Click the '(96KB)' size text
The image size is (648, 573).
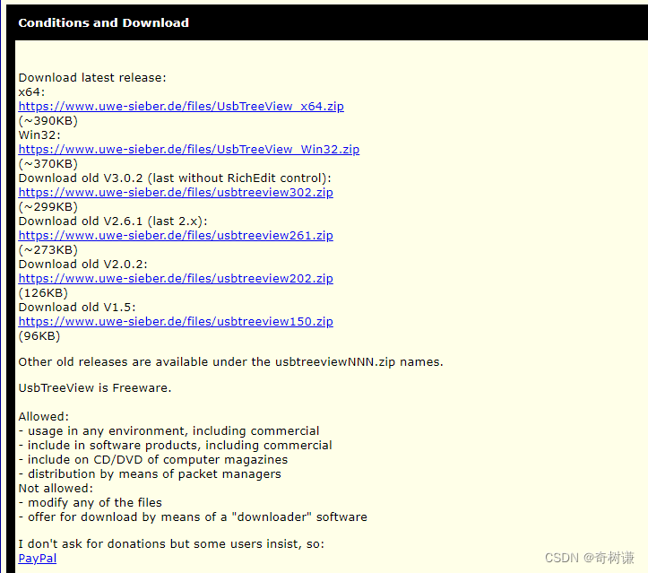tap(39, 335)
